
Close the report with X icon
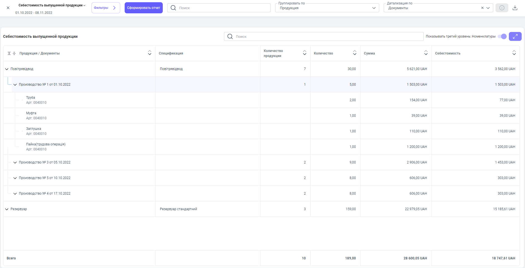pos(8,8)
